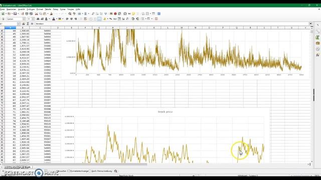
Task: Select column C header
Action: [x=40, y=28]
